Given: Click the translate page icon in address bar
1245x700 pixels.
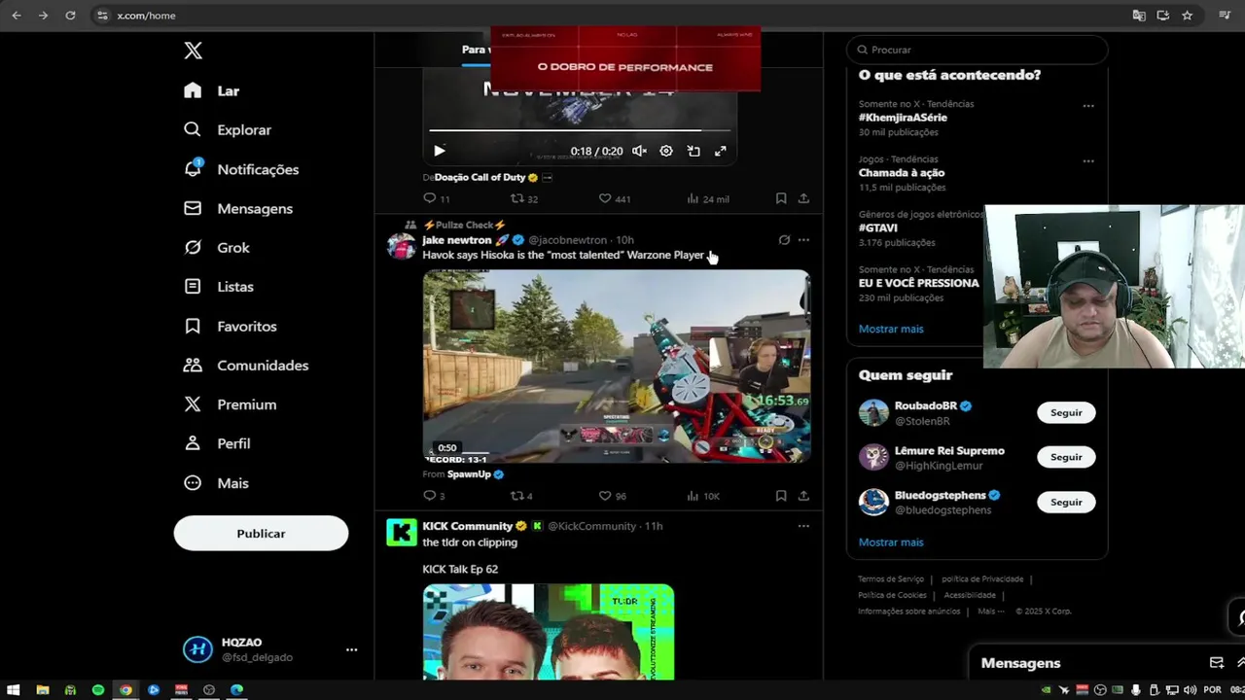Looking at the screenshot, I should pyautogui.click(x=1139, y=16).
